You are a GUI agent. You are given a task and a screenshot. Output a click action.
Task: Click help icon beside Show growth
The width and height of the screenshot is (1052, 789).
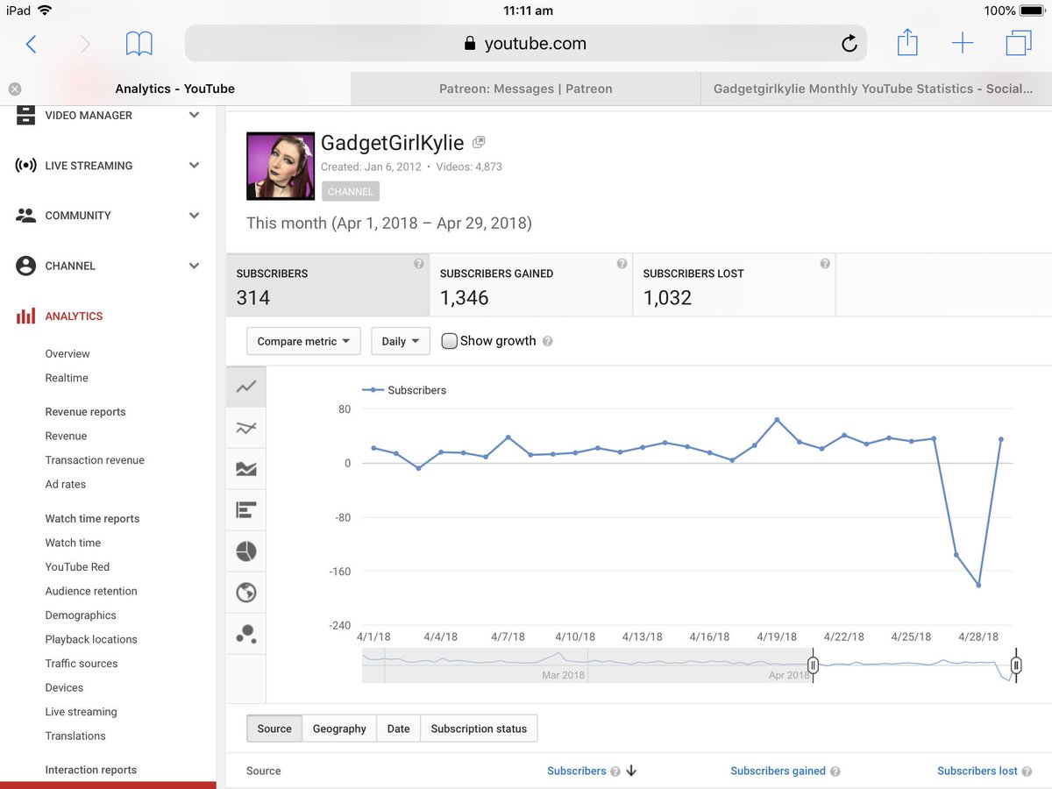coord(548,342)
